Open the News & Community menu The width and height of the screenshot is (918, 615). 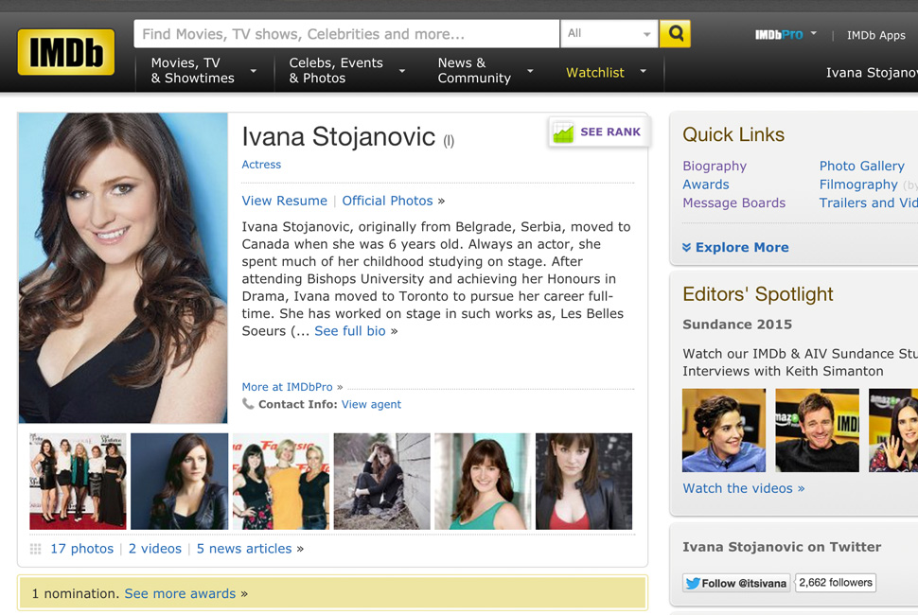pos(474,70)
